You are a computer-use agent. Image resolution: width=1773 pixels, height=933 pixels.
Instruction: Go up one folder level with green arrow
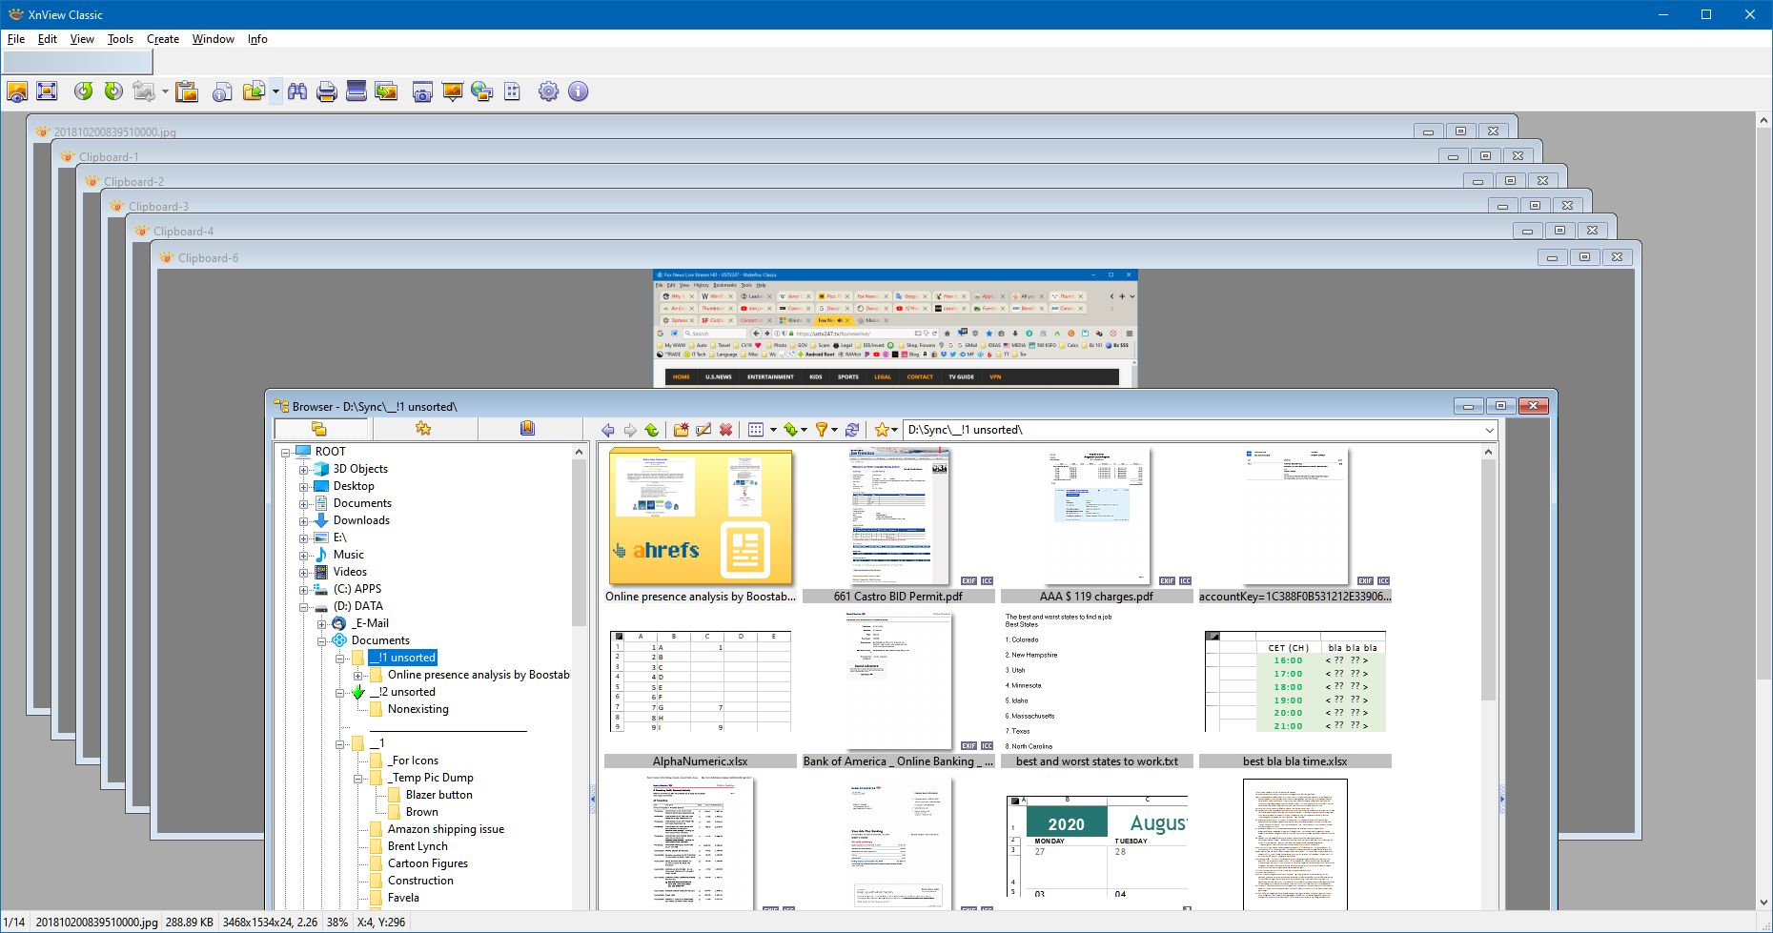pyautogui.click(x=652, y=430)
